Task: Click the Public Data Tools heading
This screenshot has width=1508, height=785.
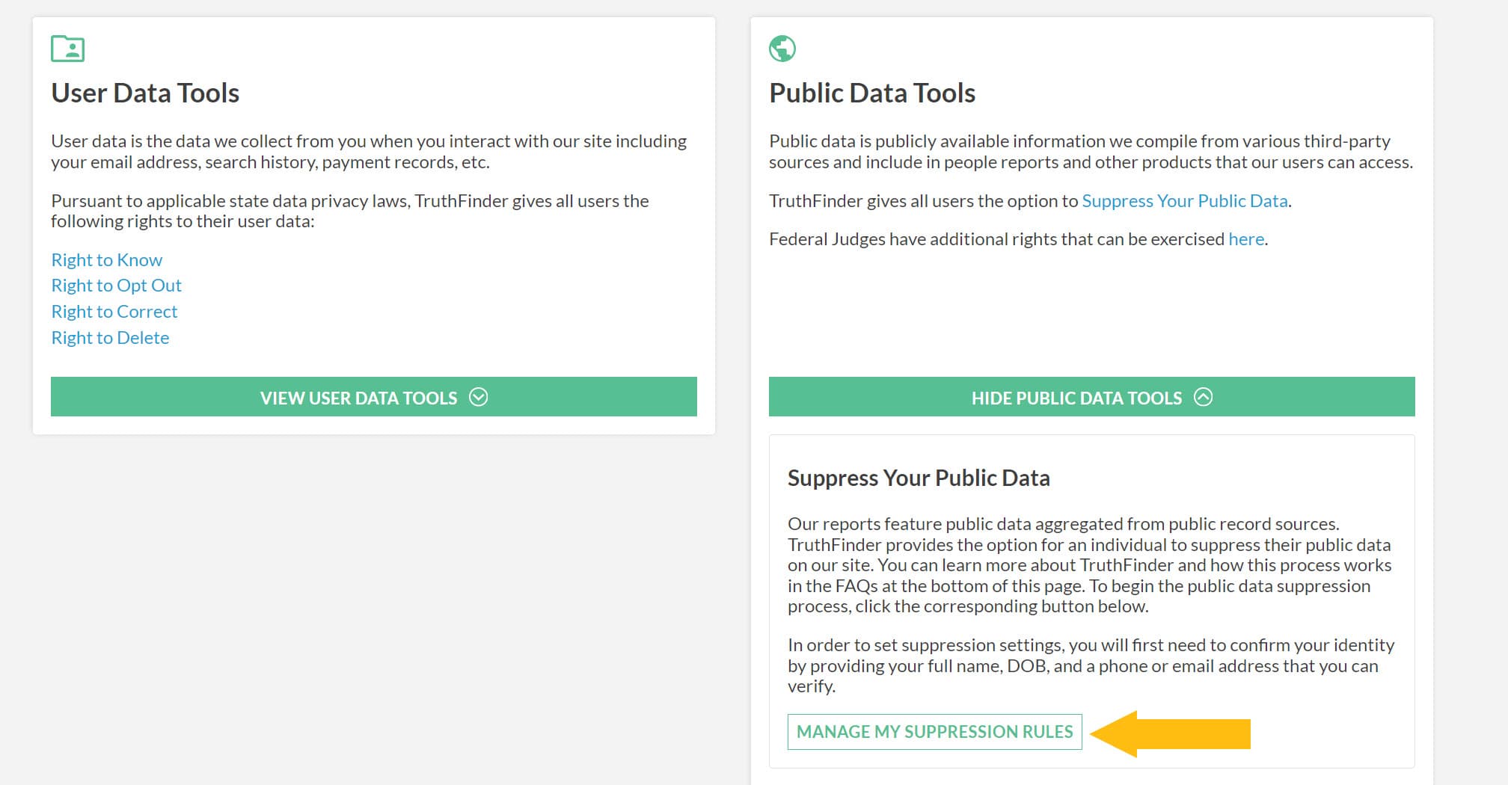Action: [x=871, y=93]
